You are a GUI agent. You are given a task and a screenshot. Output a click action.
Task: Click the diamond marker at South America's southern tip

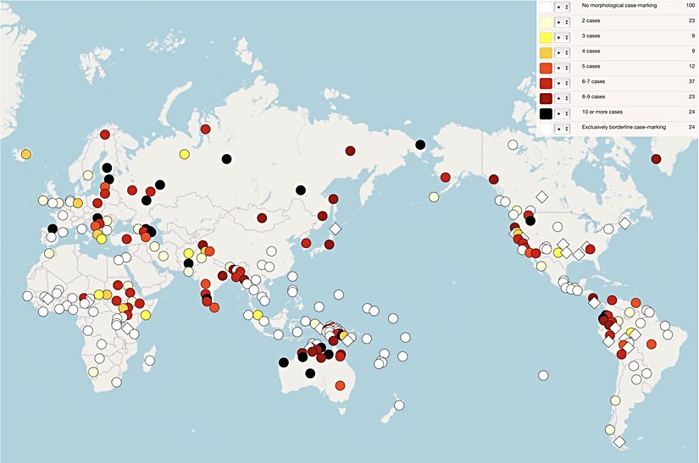[x=619, y=442]
